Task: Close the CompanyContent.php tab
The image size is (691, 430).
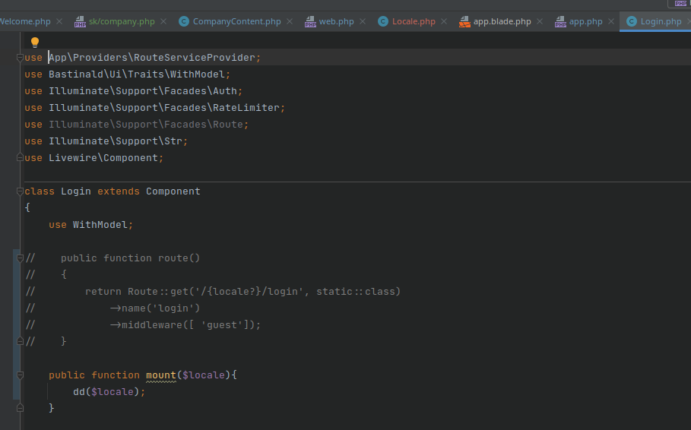Action: coord(289,21)
